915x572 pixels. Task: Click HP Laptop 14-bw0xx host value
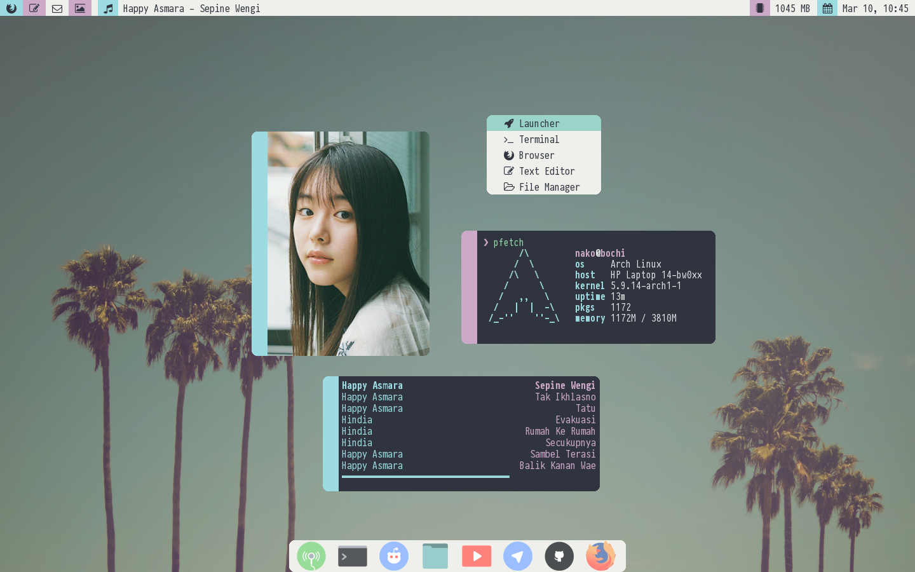[x=656, y=275]
